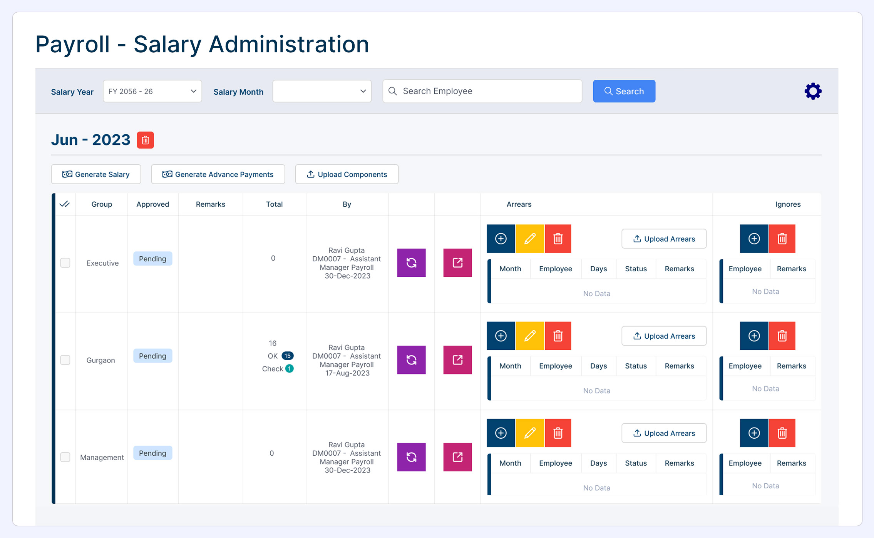The width and height of the screenshot is (874, 538).
Task: Delete arrears for the Management group
Action: (558, 433)
